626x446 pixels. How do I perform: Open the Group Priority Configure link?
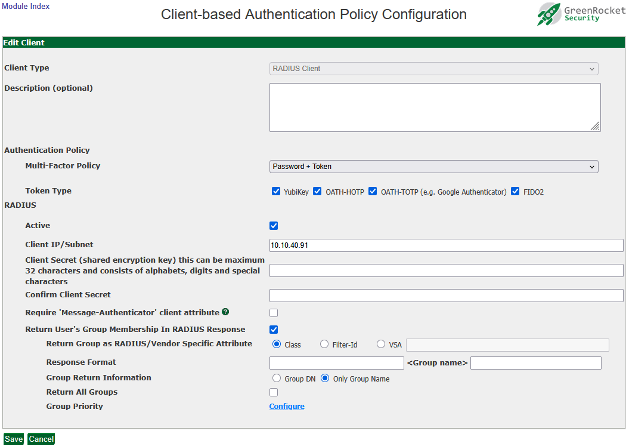(287, 407)
